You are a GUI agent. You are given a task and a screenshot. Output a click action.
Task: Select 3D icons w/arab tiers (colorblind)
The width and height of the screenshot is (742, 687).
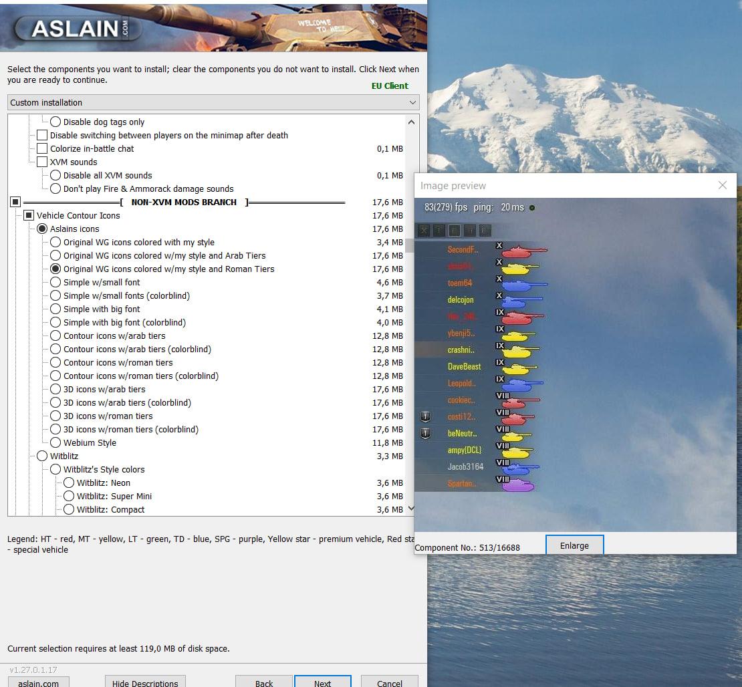click(55, 402)
